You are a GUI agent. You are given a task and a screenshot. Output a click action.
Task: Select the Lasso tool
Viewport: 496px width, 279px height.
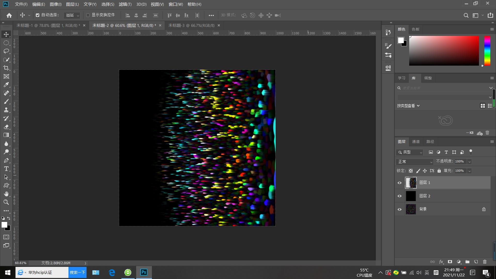click(6, 51)
